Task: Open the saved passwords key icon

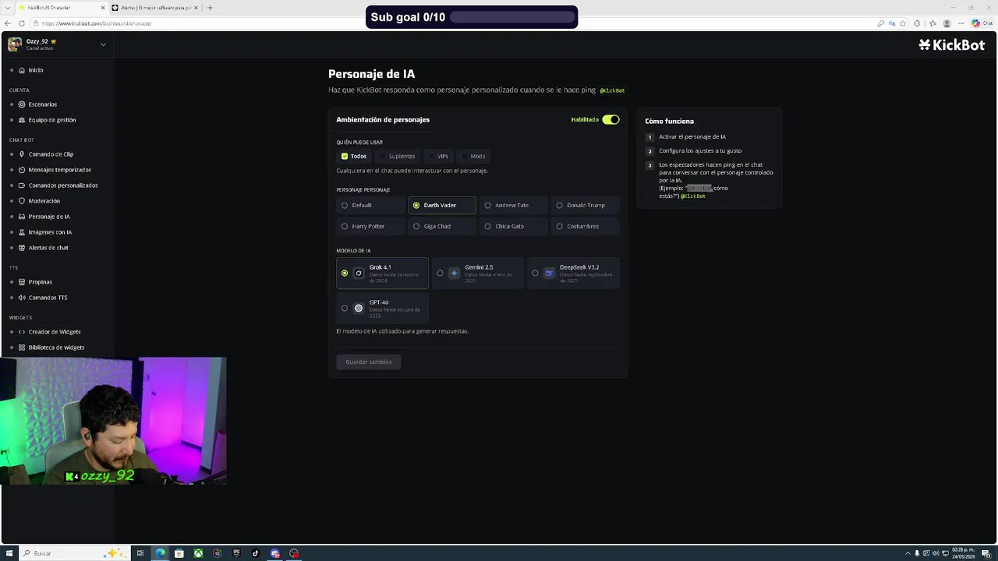Action: pyautogui.click(x=881, y=23)
